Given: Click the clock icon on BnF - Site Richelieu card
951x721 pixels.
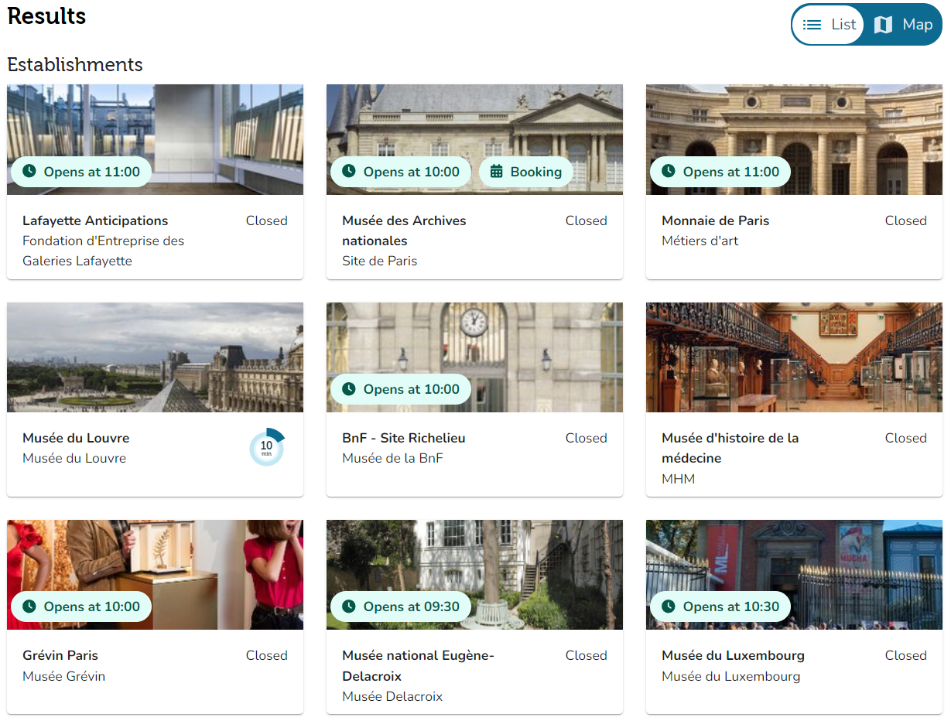Looking at the screenshot, I should point(349,388).
